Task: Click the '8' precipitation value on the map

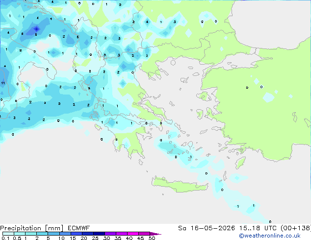Action: 22,34
